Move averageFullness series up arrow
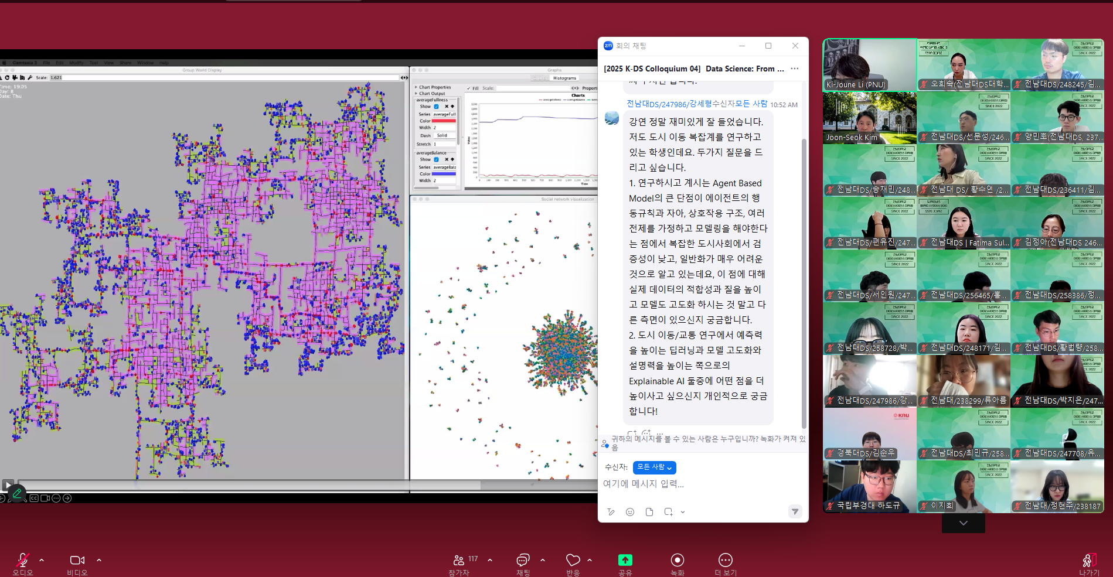 click(452, 106)
